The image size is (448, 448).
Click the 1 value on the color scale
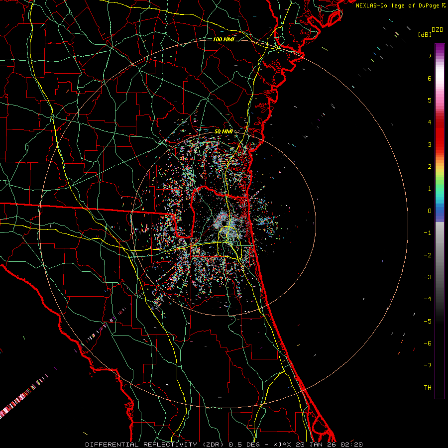(x=430, y=189)
